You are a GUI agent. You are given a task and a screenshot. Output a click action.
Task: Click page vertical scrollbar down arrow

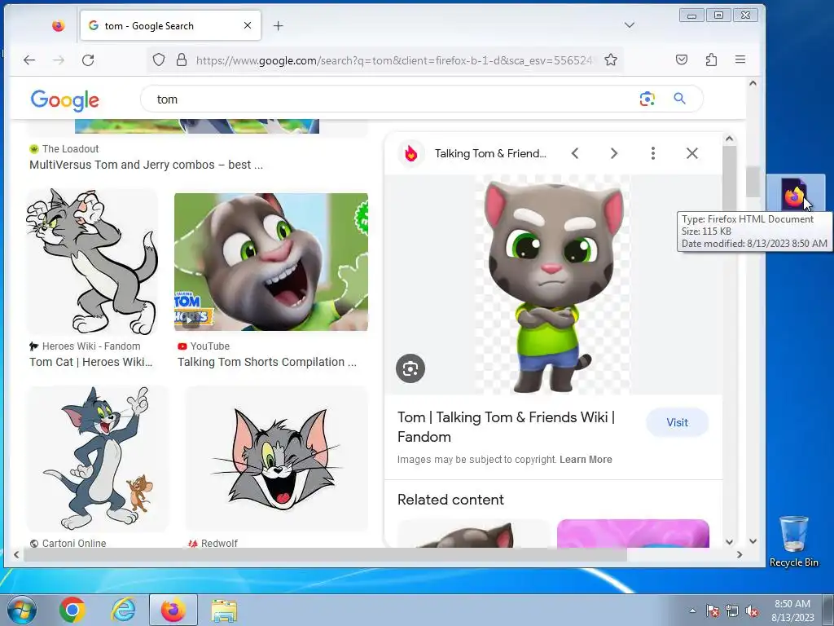[753, 541]
